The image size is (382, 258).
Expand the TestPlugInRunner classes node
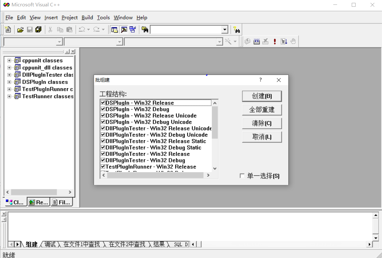(x=9, y=89)
